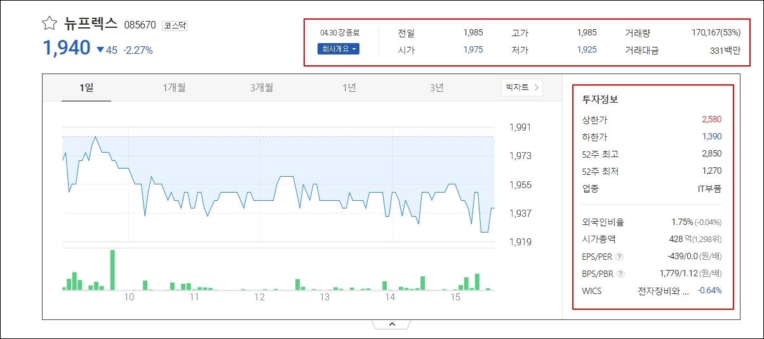The height and width of the screenshot is (339, 764).
Task: Switch to the 3개월 chart tab
Action: click(x=262, y=87)
